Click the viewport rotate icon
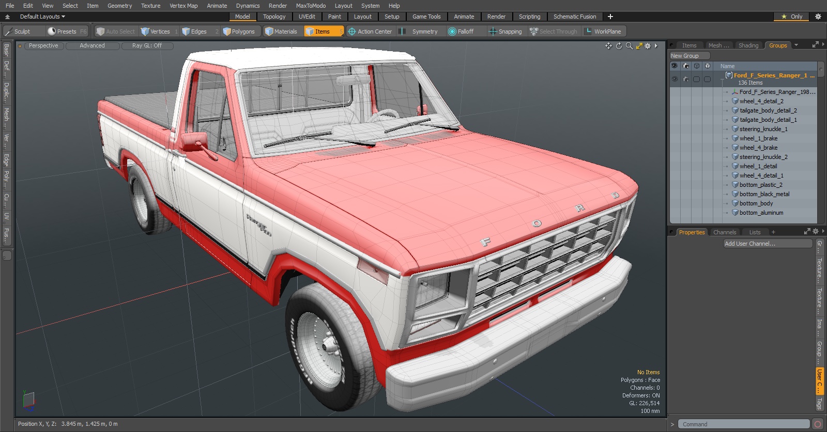Image resolution: width=827 pixels, height=432 pixels. point(619,46)
